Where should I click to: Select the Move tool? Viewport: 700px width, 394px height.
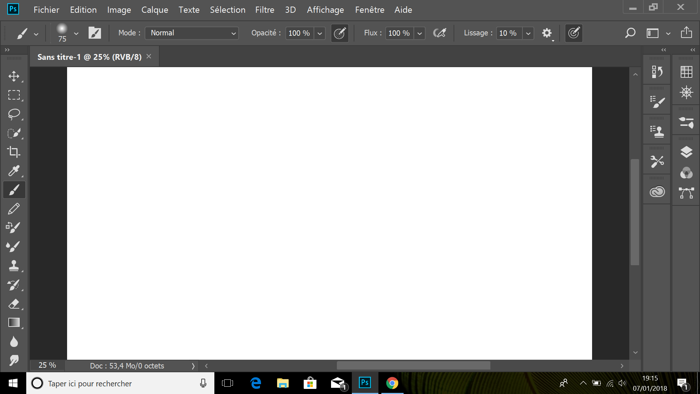tap(14, 76)
